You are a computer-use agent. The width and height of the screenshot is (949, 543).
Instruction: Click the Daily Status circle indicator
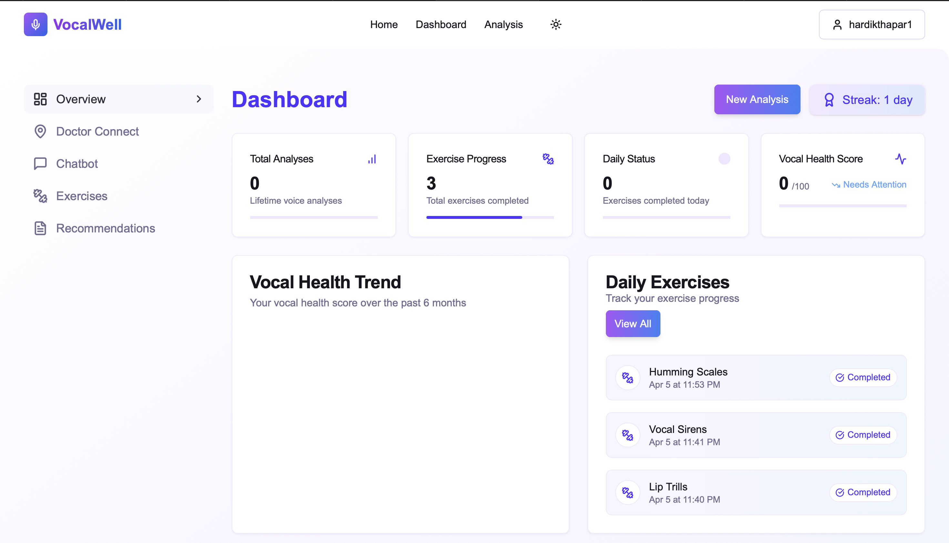pos(724,159)
